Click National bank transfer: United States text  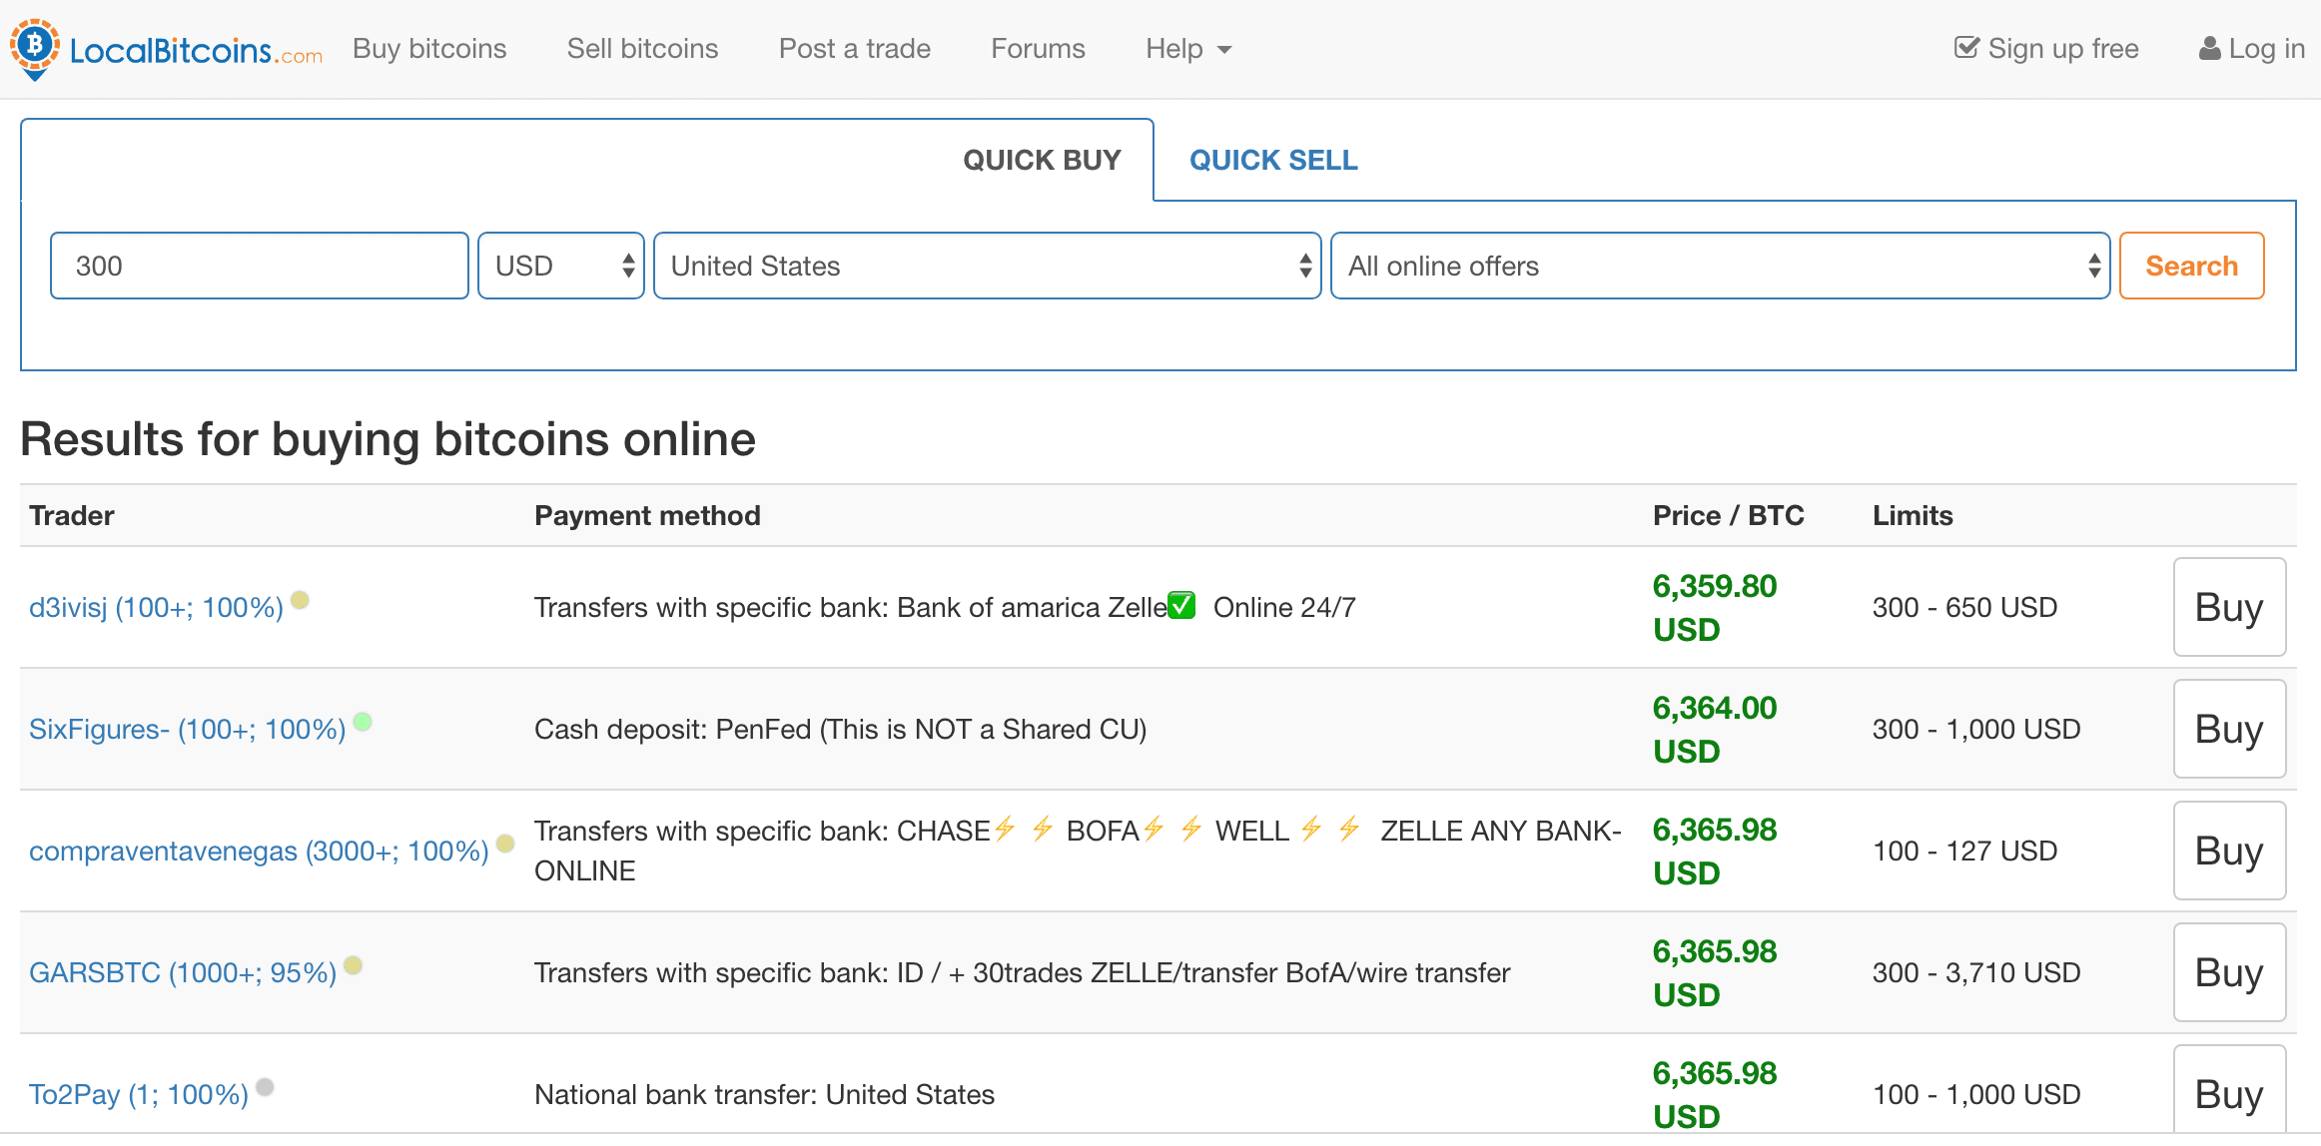pos(764,1094)
